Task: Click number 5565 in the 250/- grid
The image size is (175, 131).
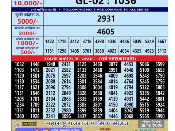Action: click(x=144, y=116)
